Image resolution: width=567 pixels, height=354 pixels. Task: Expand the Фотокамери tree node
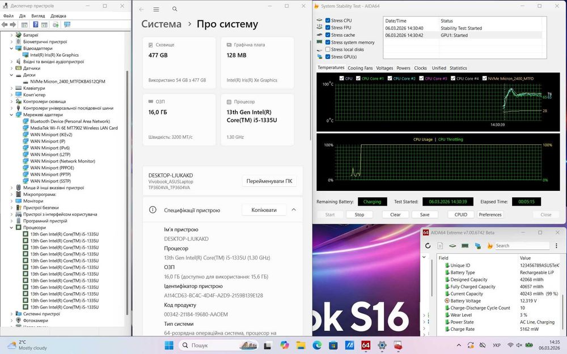pyautogui.click(x=11, y=321)
